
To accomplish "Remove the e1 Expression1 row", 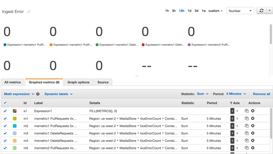I will pyautogui.click(x=253, y=111).
